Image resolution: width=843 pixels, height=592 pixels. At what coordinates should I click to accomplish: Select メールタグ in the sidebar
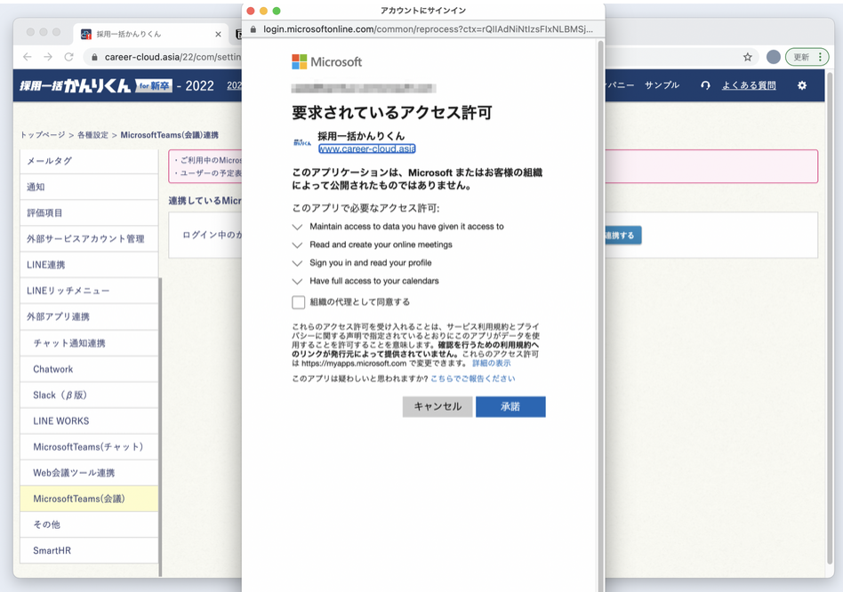point(89,161)
